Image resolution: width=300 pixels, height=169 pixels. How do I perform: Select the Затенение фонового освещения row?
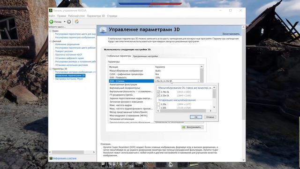131,102
